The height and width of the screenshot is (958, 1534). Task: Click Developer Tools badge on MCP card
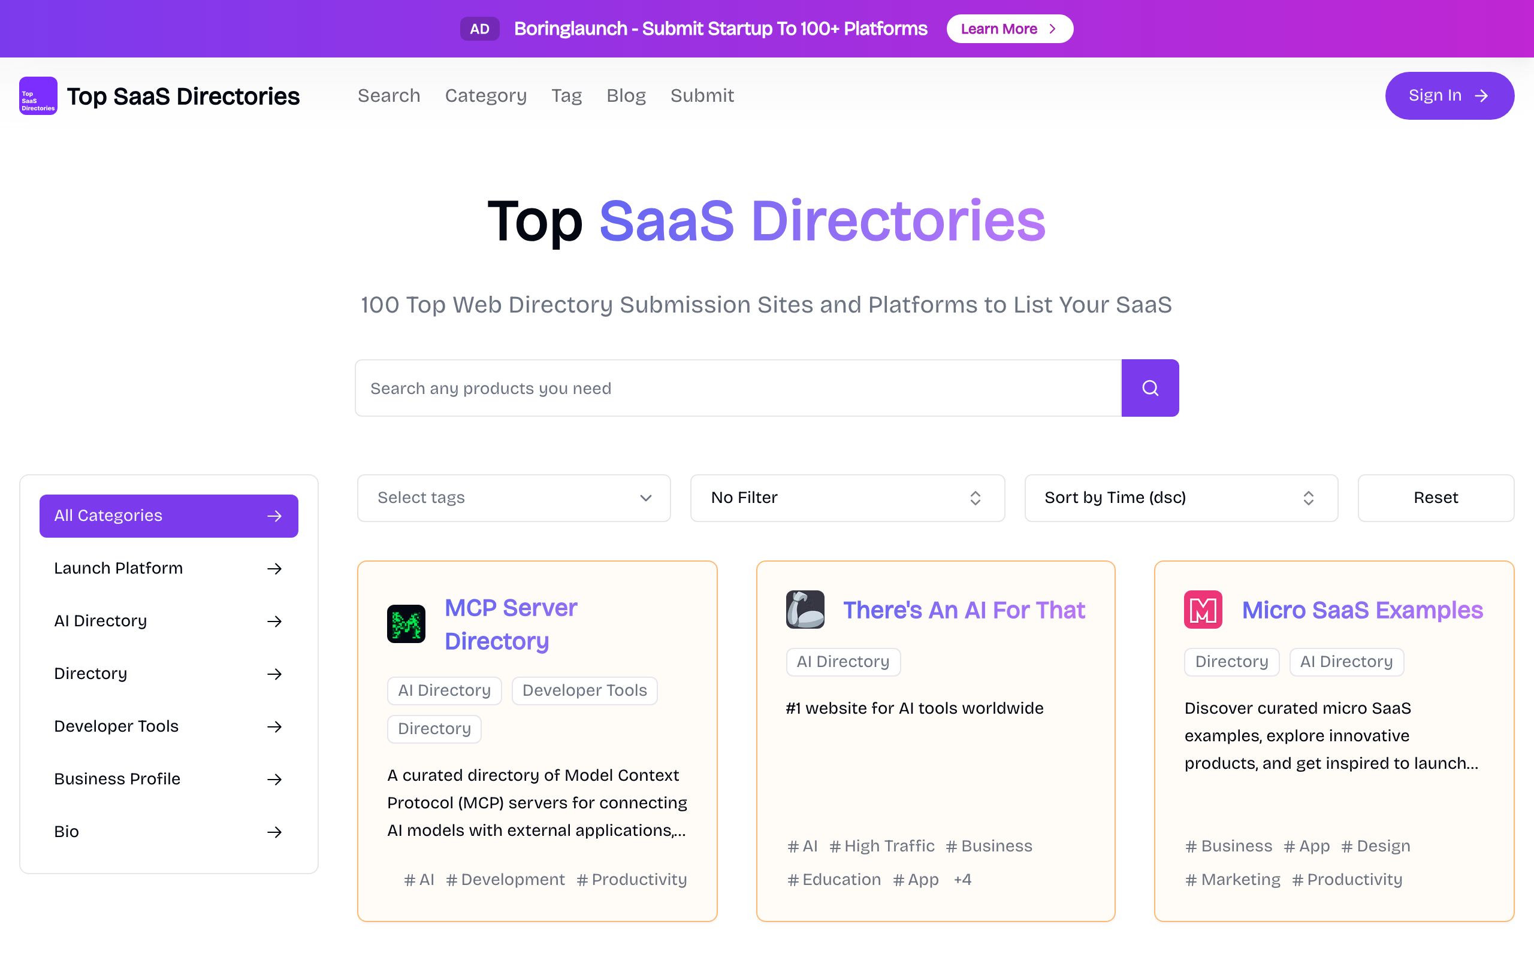tap(584, 690)
